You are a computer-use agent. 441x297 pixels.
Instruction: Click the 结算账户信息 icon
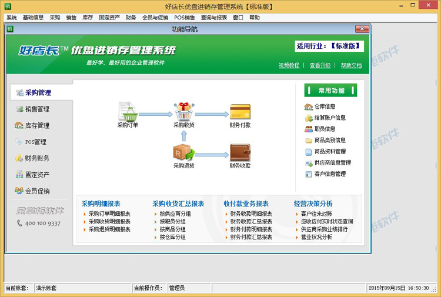click(x=309, y=118)
